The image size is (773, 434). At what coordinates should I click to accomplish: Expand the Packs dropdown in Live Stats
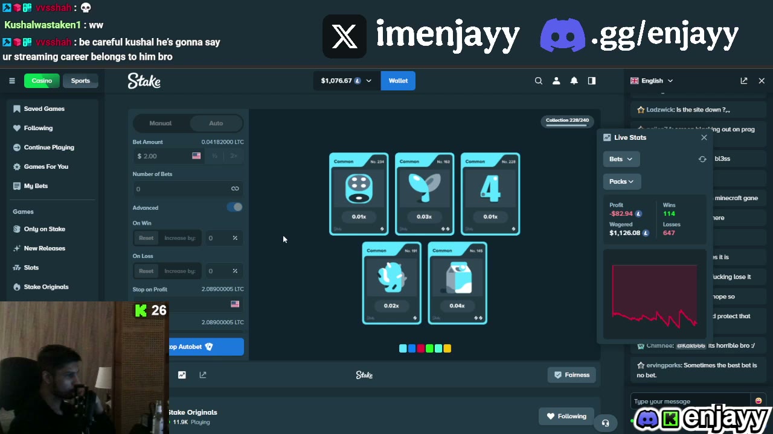coord(621,181)
